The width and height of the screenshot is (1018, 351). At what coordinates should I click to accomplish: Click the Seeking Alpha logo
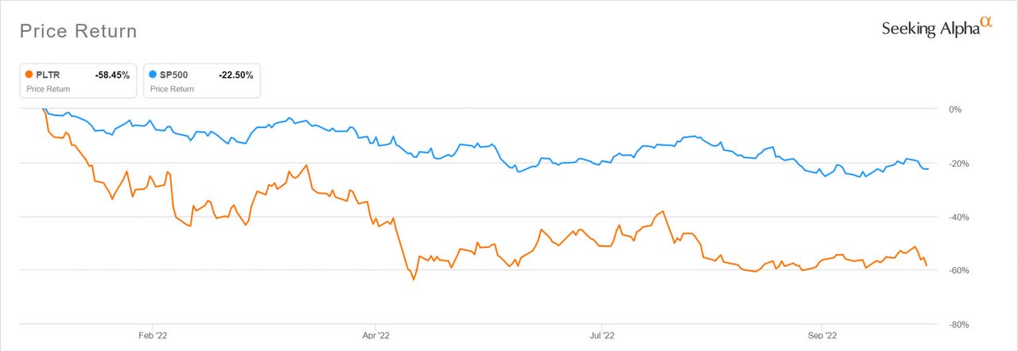point(937,27)
